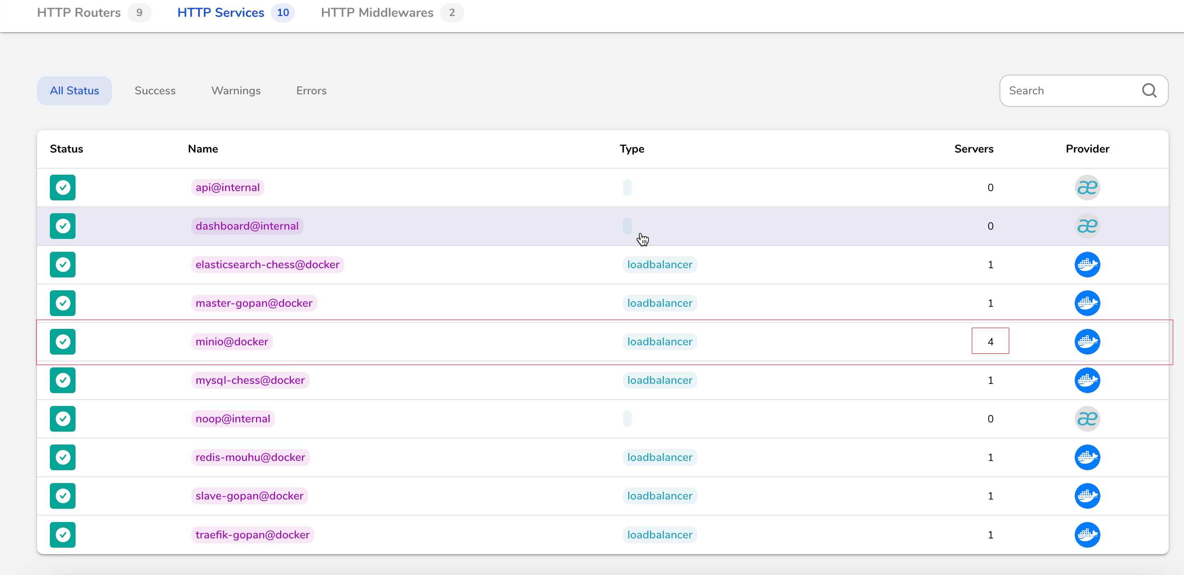Screen dimensions: 1184x575
Task: Click green status check for elasticsearch-chess@docker
Action: pos(63,265)
